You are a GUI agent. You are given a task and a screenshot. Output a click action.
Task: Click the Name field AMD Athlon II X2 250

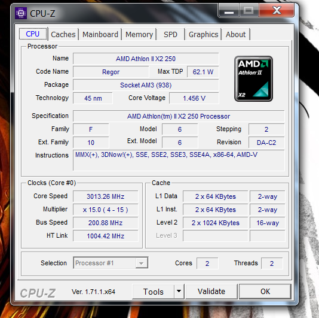click(x=146, y=59)
